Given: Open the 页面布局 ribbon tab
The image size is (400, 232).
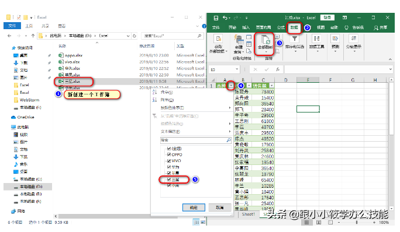Looking at the screenshot, I should tap(264, 27).
